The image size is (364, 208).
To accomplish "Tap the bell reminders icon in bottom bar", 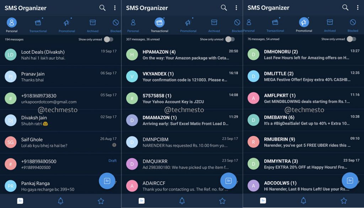I will point(60,201).
